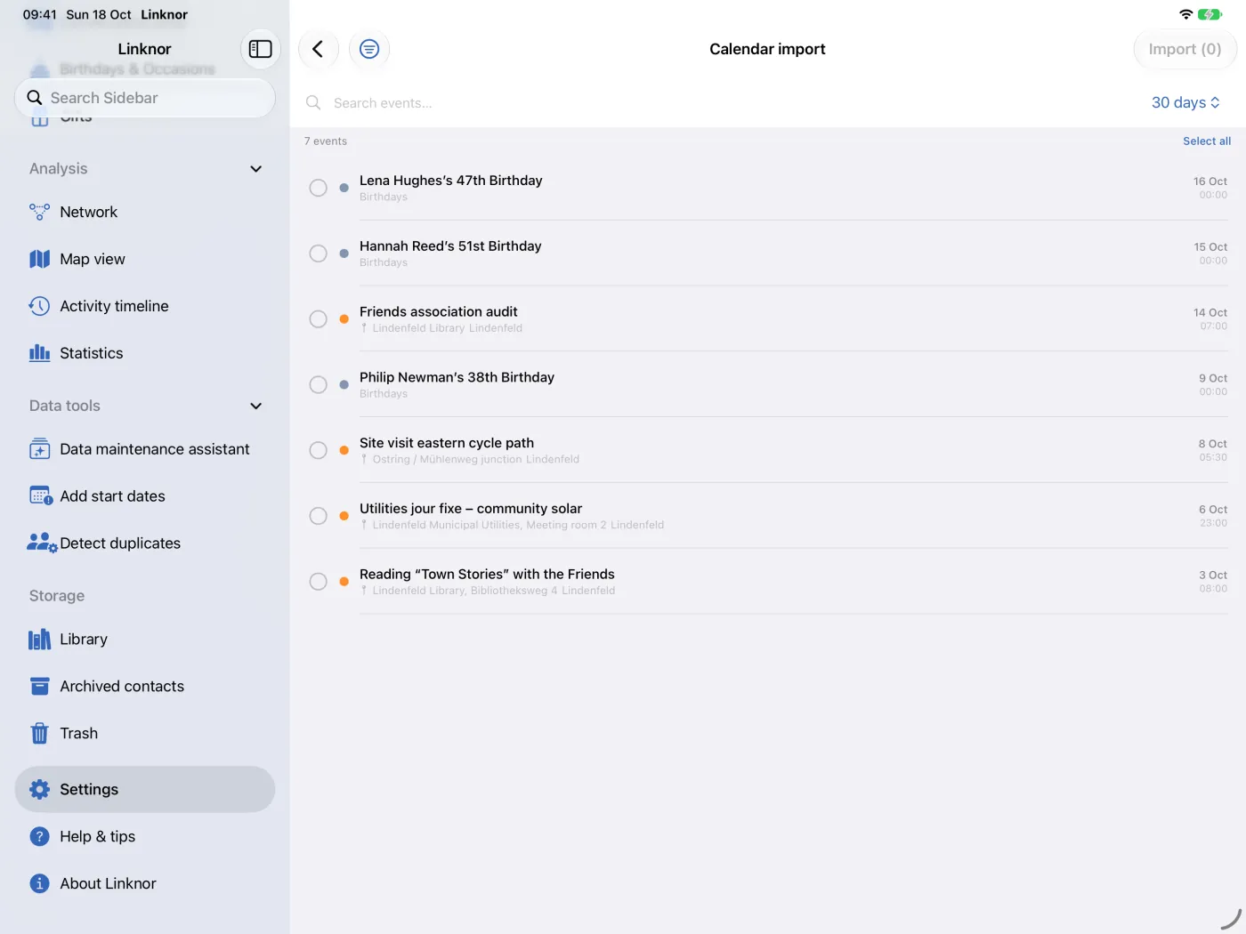Click the 7 events count label

pyautogui.click(x=326, y=141)
